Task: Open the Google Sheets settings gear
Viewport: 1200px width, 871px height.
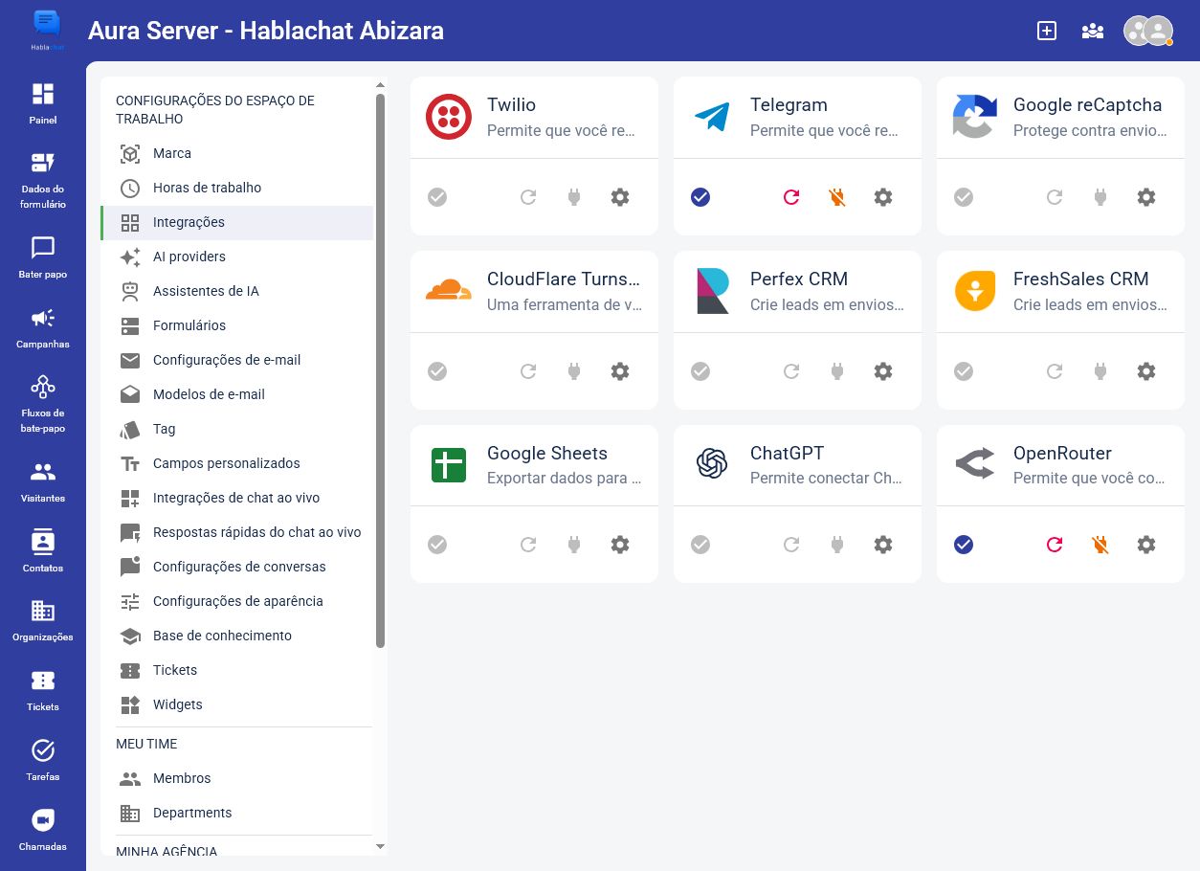Action: tap(620, 545)
